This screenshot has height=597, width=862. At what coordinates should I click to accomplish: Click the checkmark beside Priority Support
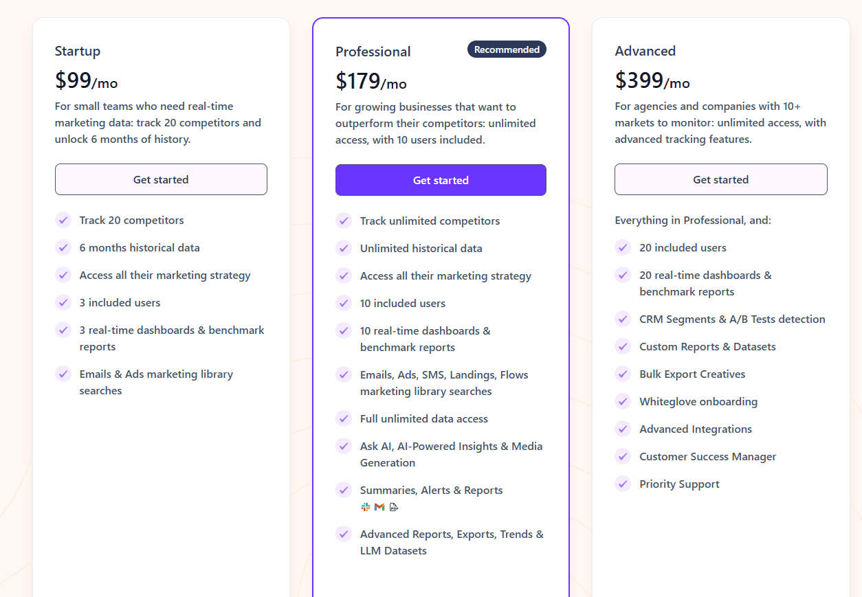(623, 484)
